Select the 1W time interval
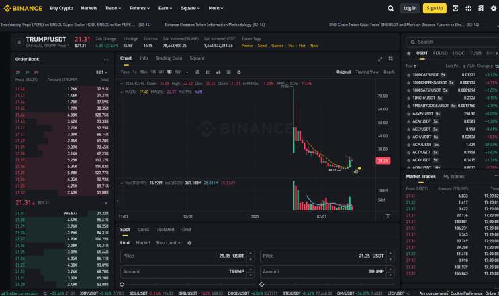This screenshot has height=296, width=499. click(177, 72)
